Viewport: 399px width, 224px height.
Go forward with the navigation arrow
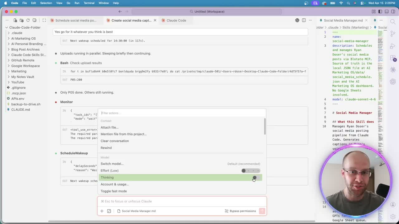click(127, 12)
